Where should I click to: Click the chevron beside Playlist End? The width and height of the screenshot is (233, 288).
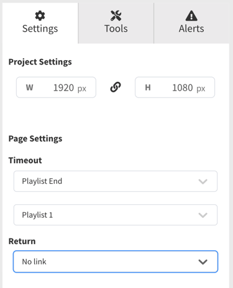click(203, 181)
